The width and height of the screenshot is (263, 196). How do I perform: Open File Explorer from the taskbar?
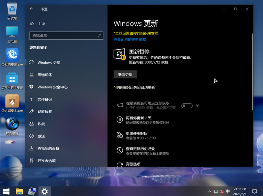click(19, 191)
